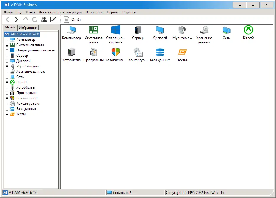Open the Компьютер section icon
This screenshot has width=276, height=198.
click(71, 30)
